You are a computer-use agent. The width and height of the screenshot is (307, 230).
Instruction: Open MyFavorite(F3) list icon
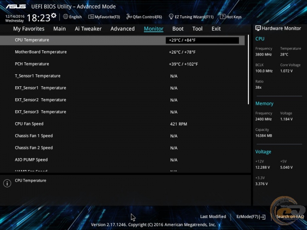click(x=91, y=17)
